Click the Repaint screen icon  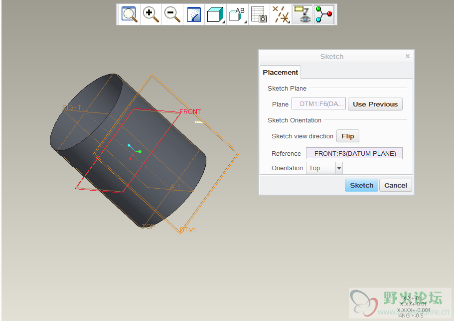(x=194, y=14)
